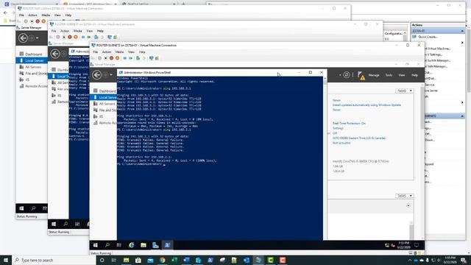
Task: Click clock in ROUTER-SUBNET2 VM taskbar
Action: click(x=403, y=245)
